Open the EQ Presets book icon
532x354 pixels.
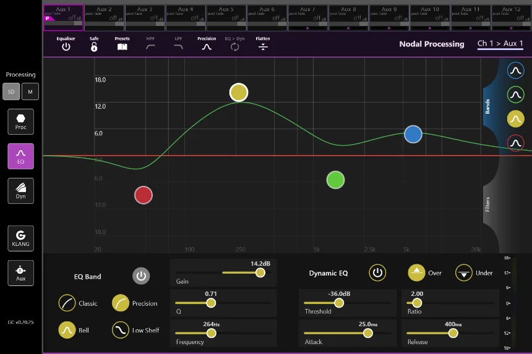point(122,47)
